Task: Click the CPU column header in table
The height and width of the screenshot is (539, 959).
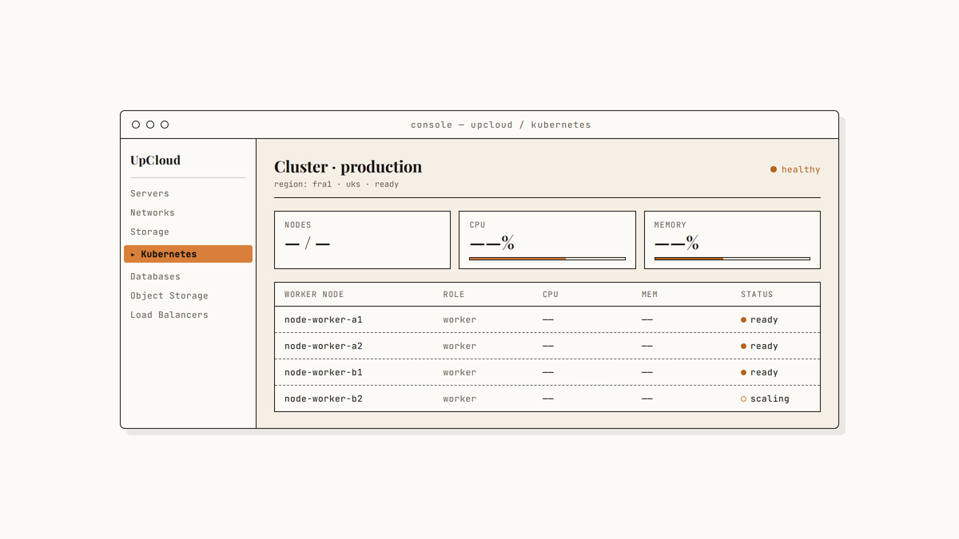Action: click(x=551, y=294)
